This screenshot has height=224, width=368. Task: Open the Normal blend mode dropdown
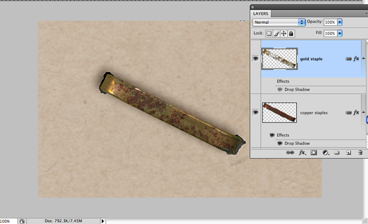click(x=279, y=22)
